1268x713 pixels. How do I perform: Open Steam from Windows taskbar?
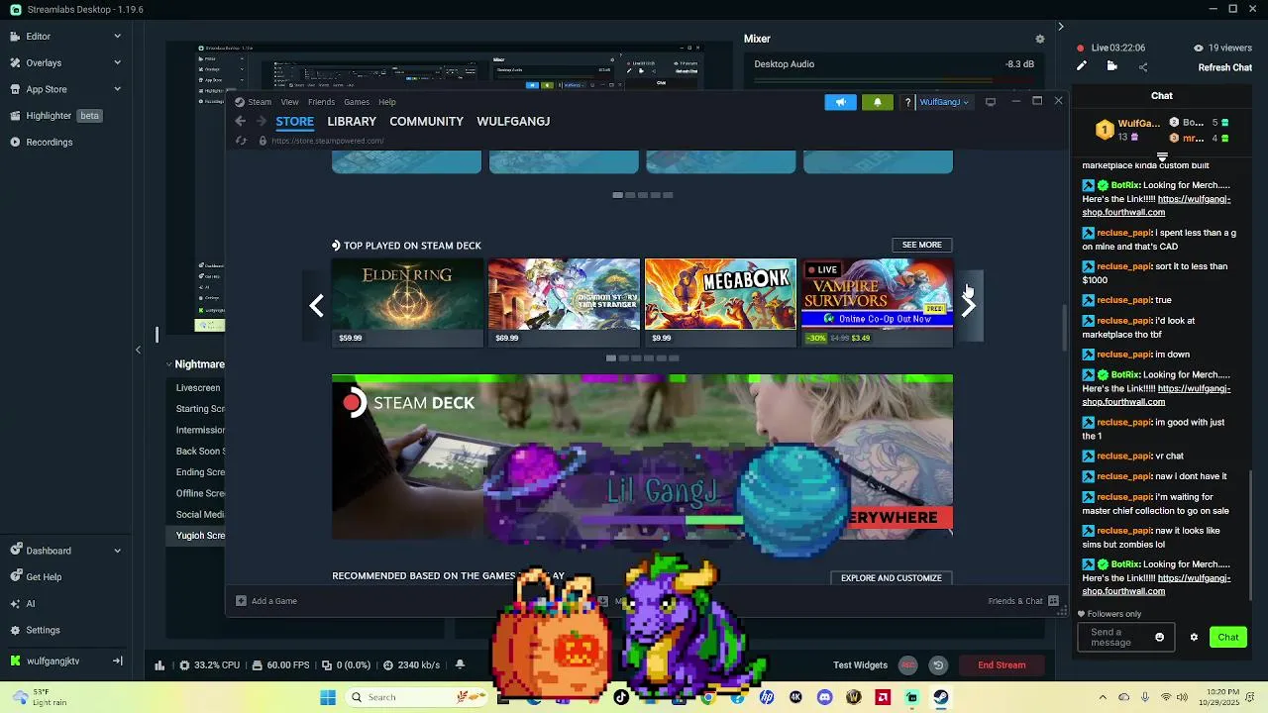[941, 697]
